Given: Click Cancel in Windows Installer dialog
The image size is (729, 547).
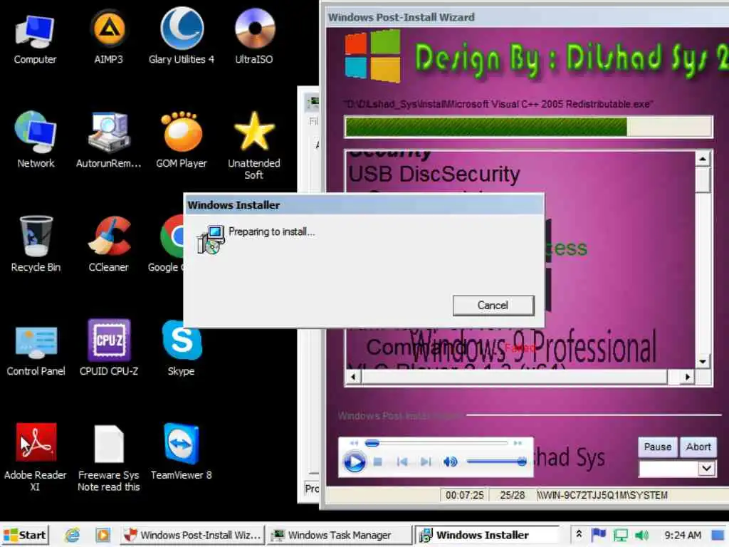Looking at the screenshot, I should [x=493, y=306].
